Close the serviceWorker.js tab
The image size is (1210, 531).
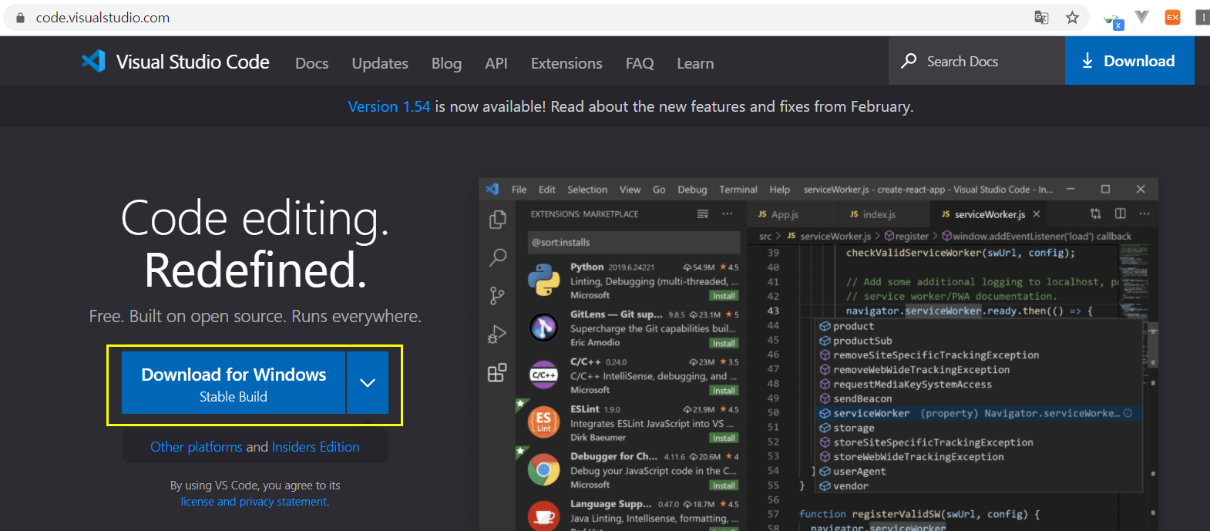click(1037, 214)
